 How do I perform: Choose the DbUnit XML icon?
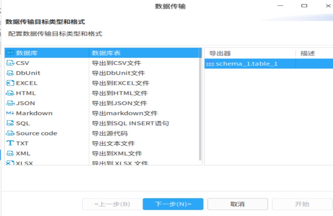pos(10,73)
